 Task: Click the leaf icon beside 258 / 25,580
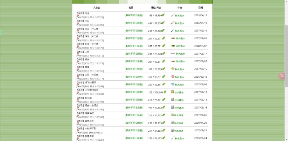pyautogui.click(x=163, y=30)
